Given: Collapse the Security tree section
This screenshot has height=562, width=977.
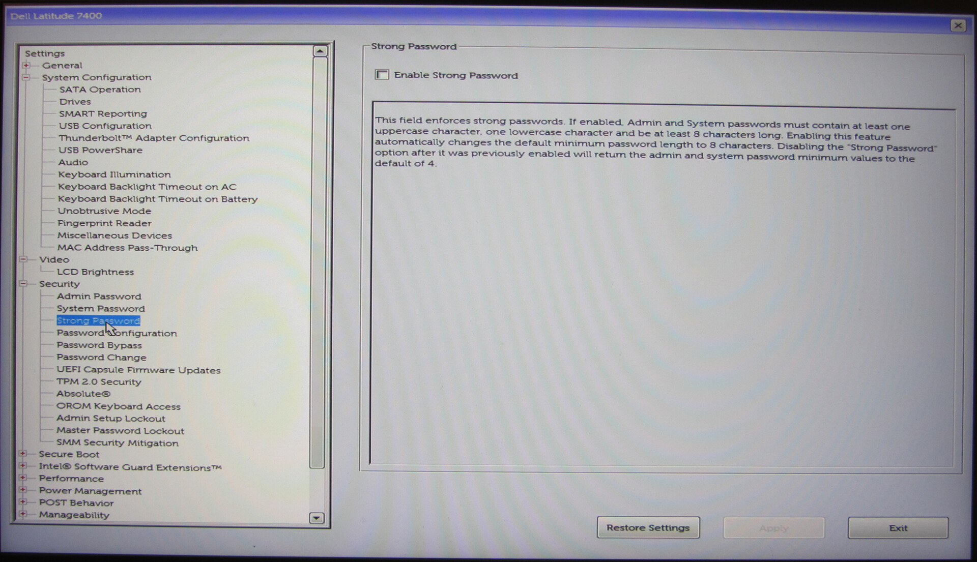Looking at the screenshot, I should [23, 284].
